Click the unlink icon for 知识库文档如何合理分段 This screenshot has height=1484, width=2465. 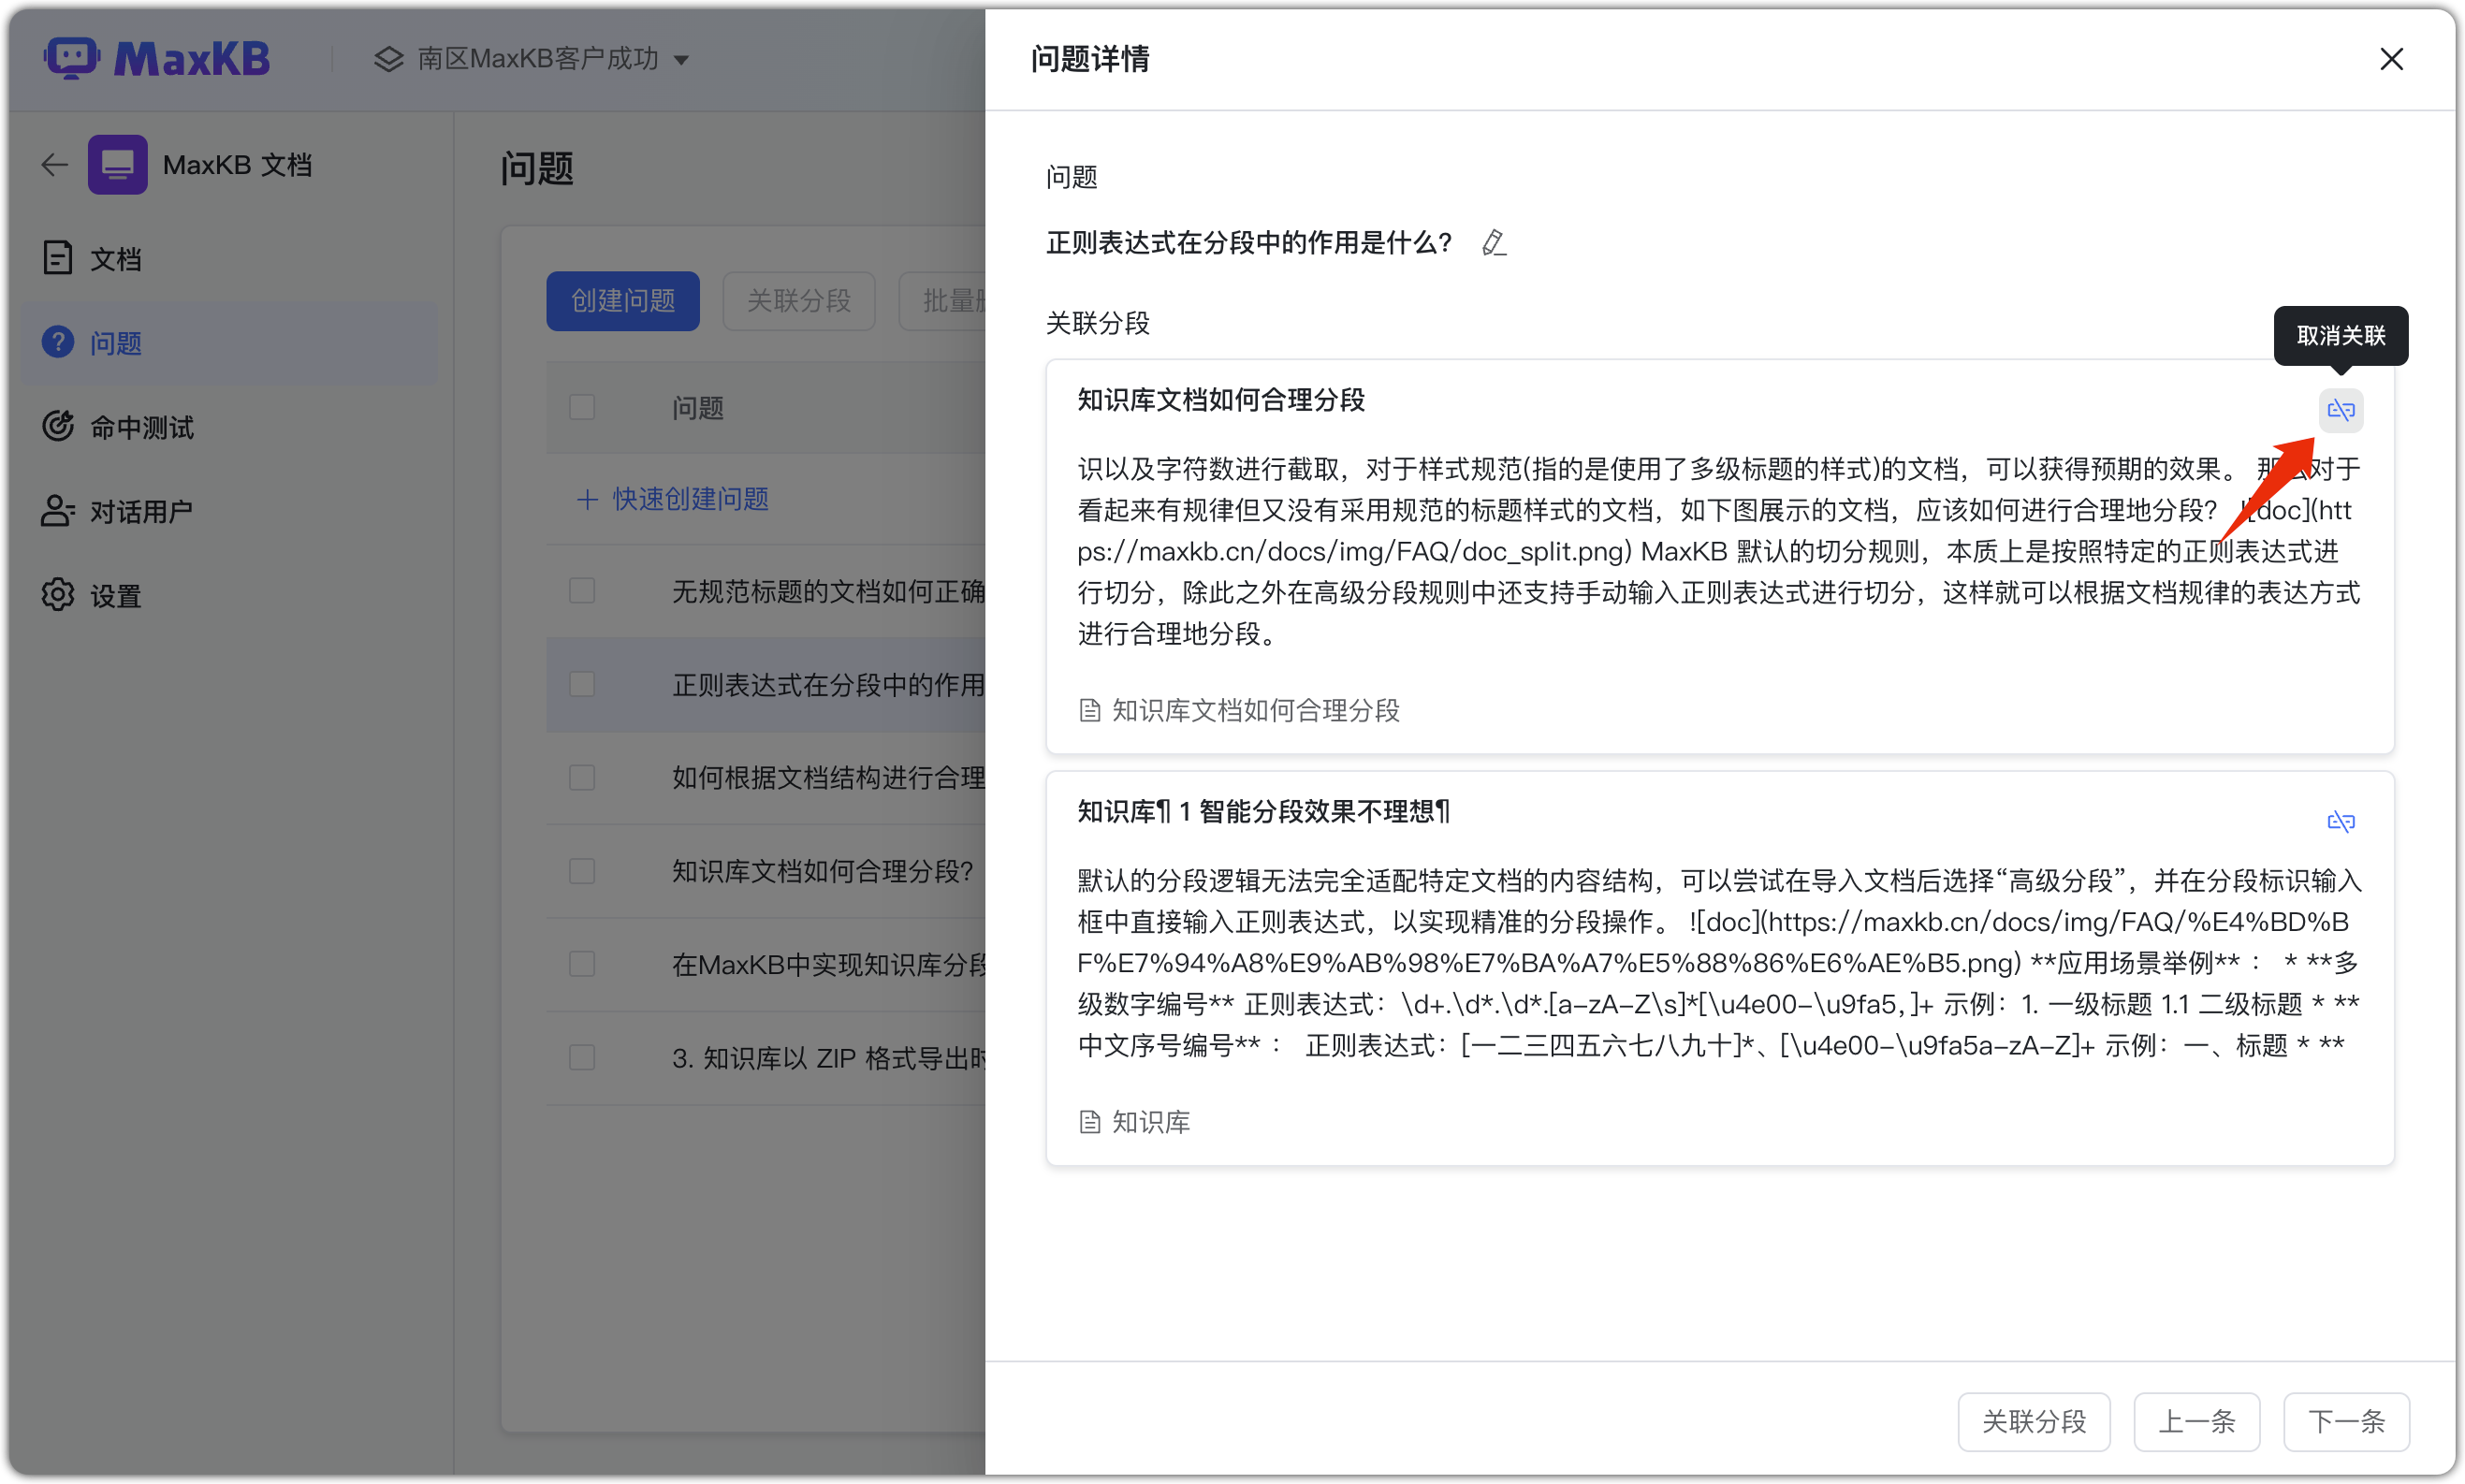[2340, 410]
